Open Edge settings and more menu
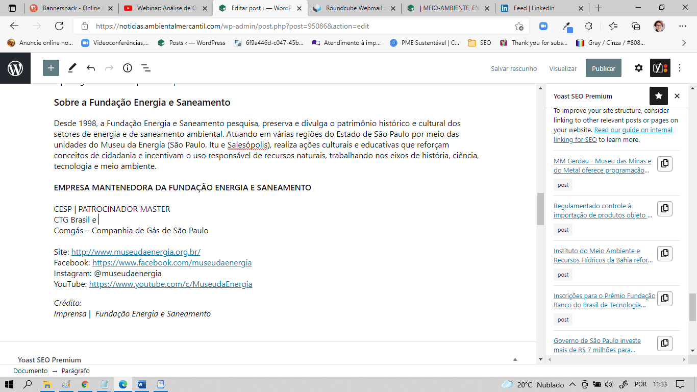The image size is (697, 392). (x=683, y=26)
